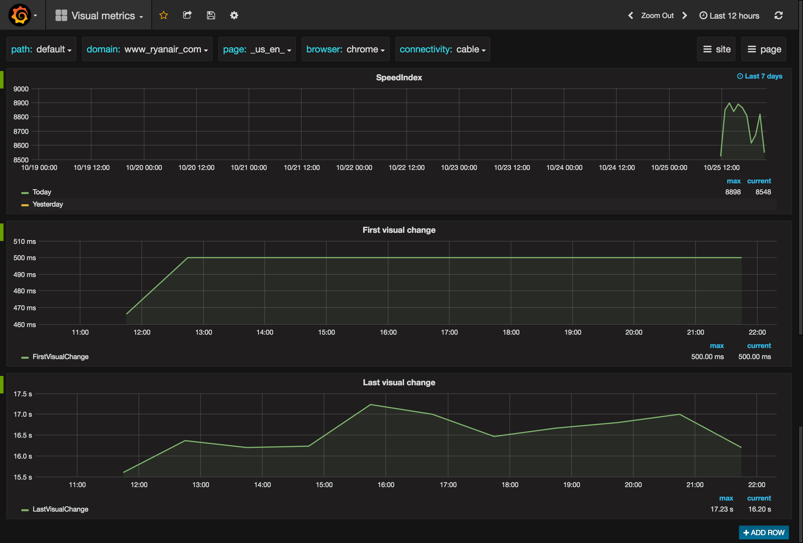Image resolution: width=803 pixels, height=543 pixels.
Task: Click the save dashboard icon
Action: tap(211, 15)
